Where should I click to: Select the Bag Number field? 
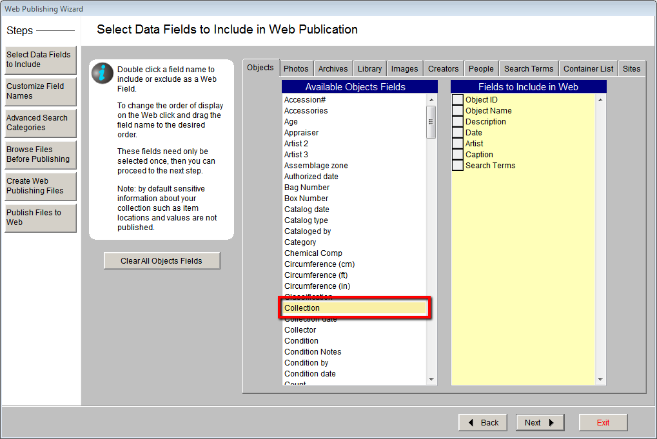pos(354,187)
